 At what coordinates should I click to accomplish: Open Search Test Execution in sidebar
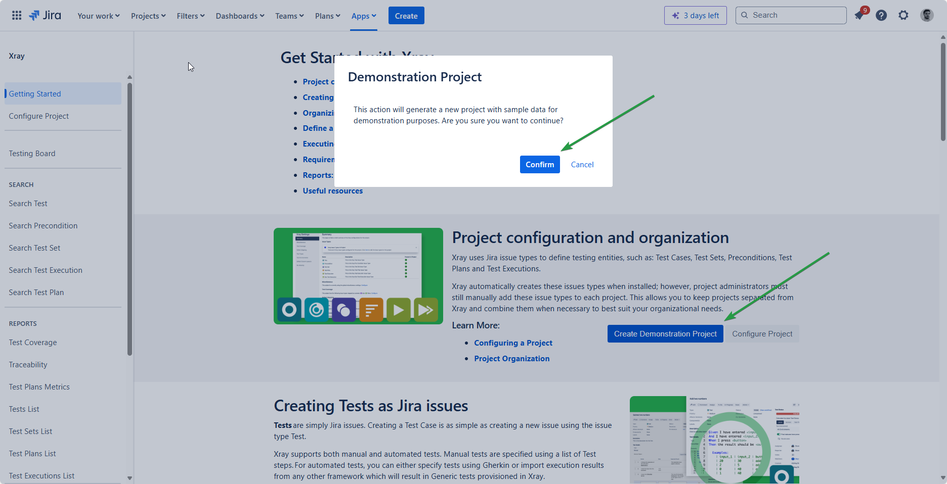63,270
